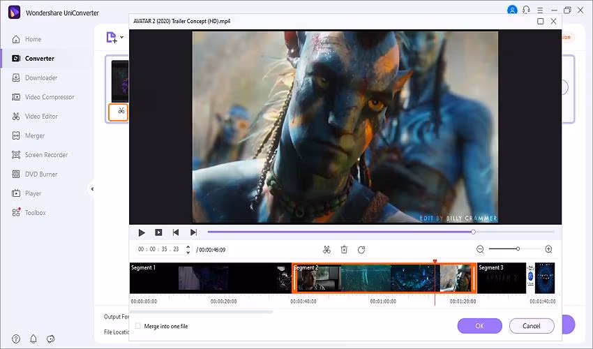This screenshot has height=349, width=593.
Task: Click the scissors trim icon under thumbnail
Action: (x=121, y=111)
